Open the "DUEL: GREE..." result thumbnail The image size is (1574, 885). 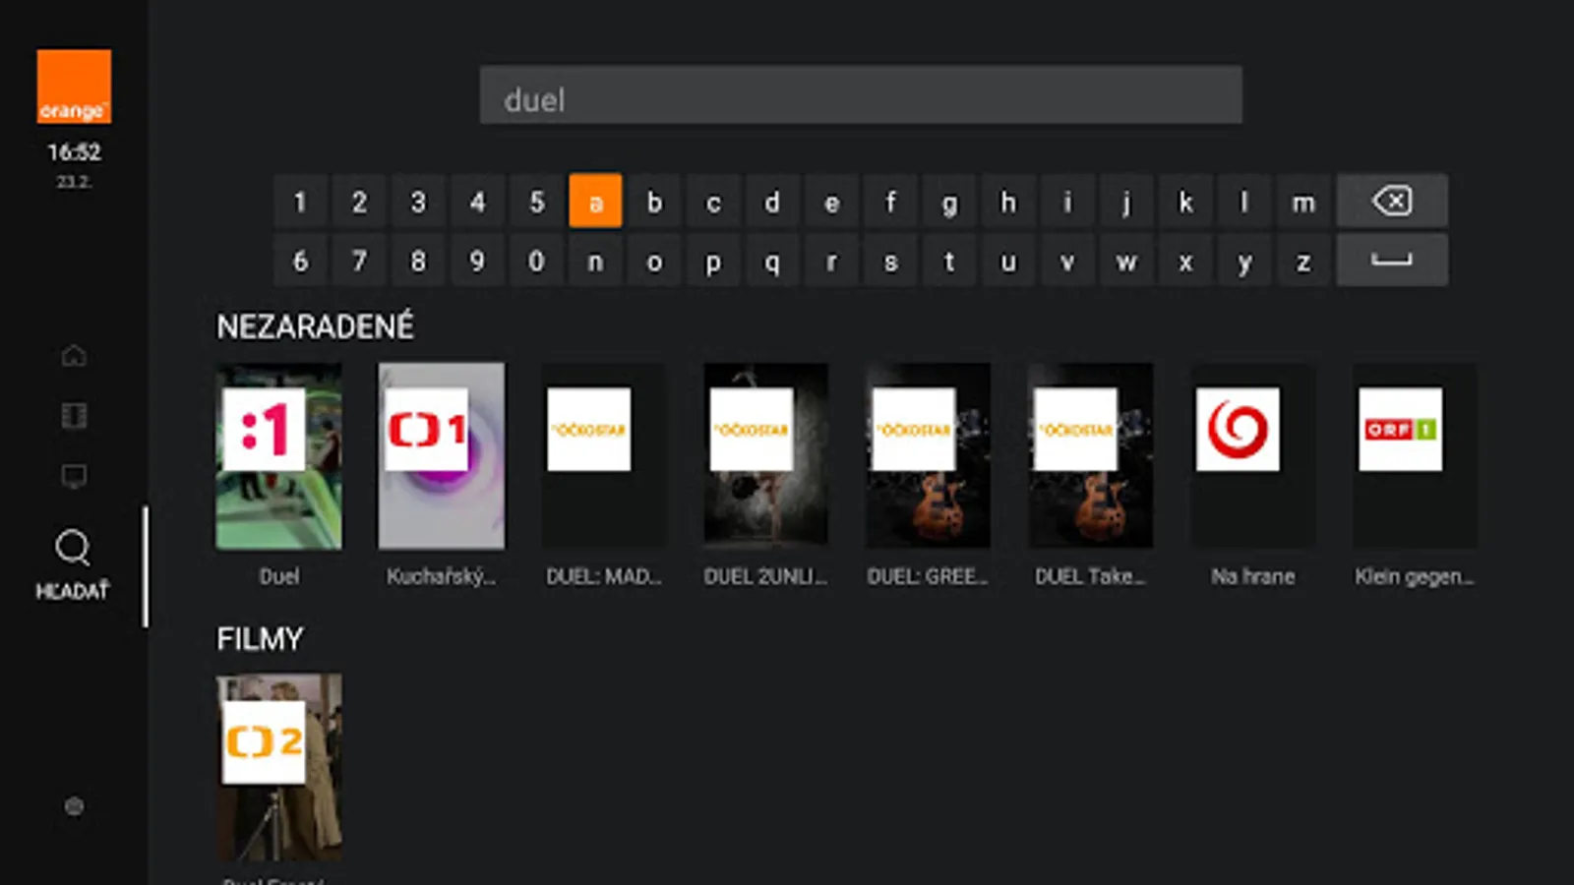tap(929, 455)
